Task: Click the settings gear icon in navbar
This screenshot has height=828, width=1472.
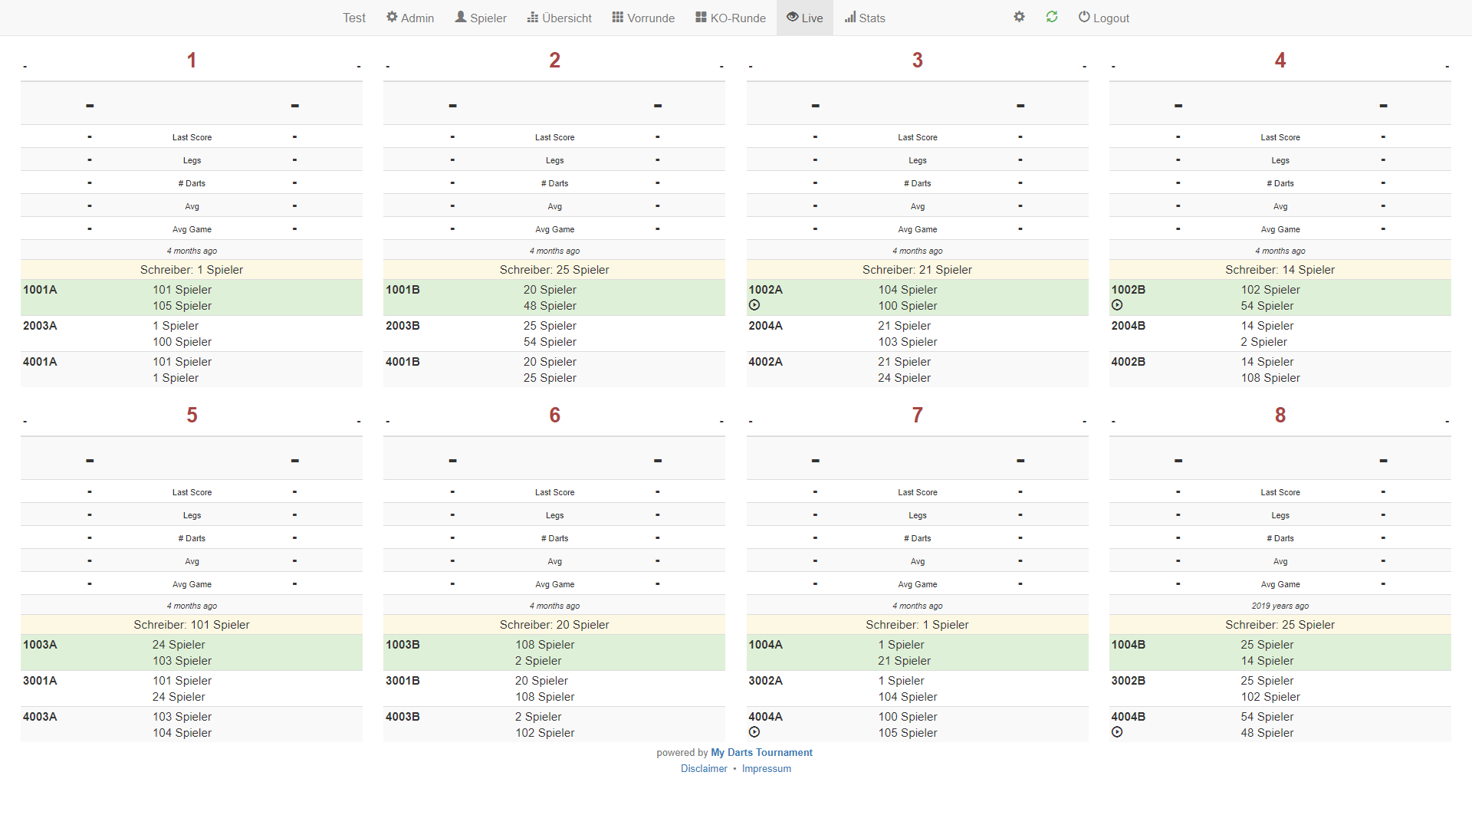Action: (x=1019, y=17)
